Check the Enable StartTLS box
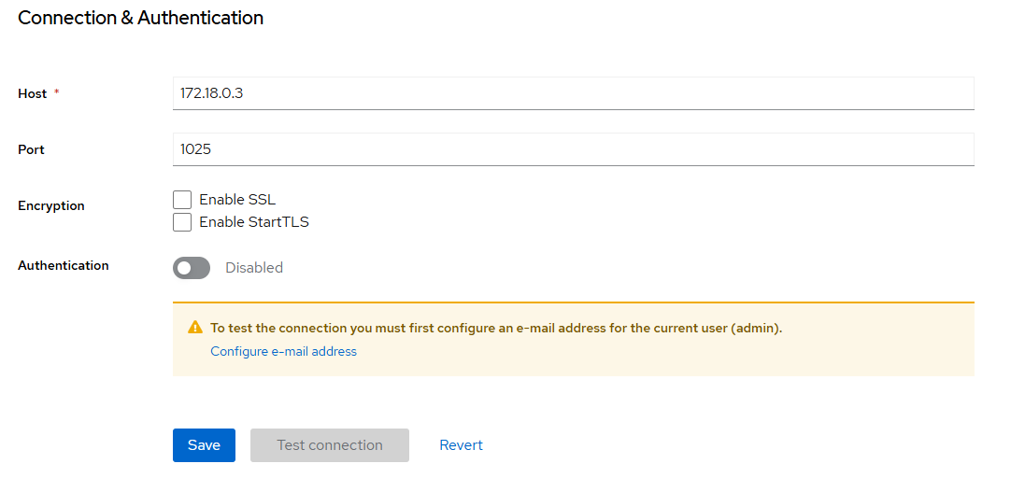Viewport: 1025px width, 478px height. click(182, 222)
